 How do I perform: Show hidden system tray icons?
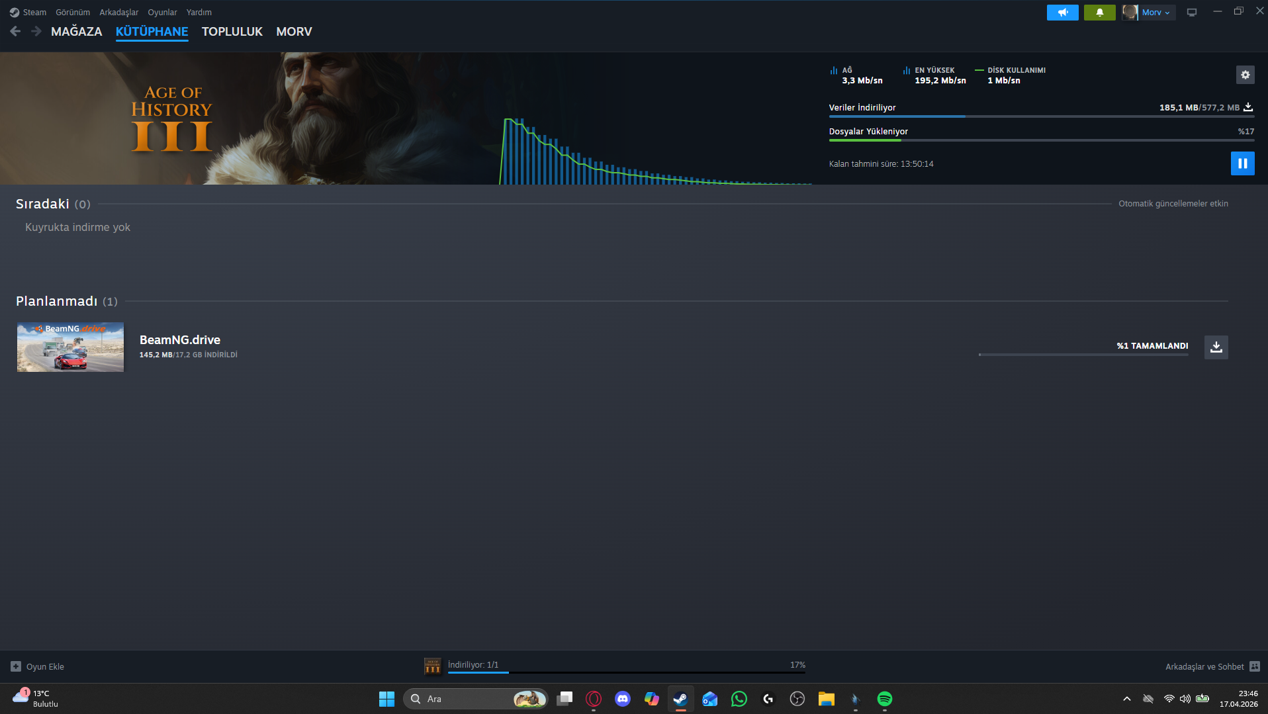[x=1127, y=699]
